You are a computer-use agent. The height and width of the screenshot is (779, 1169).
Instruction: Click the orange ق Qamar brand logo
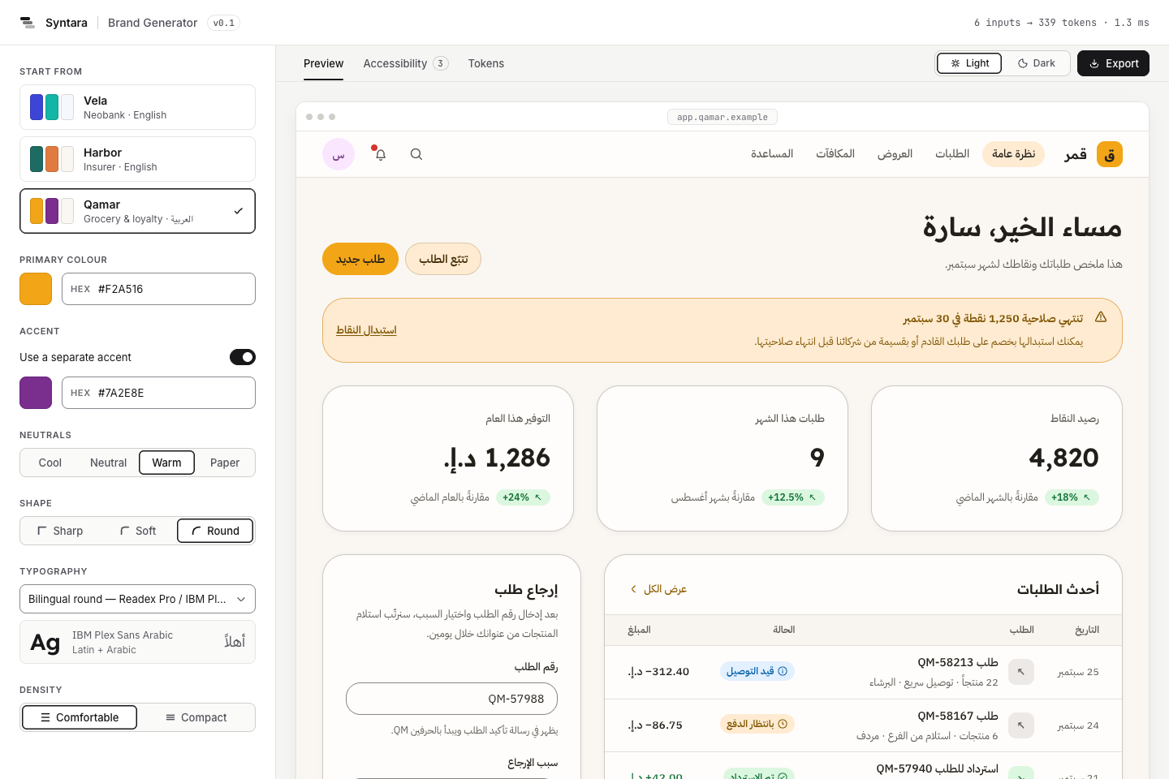[x=1110, y=154]
